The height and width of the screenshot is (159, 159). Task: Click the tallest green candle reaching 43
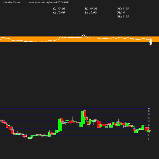point(83,118)
